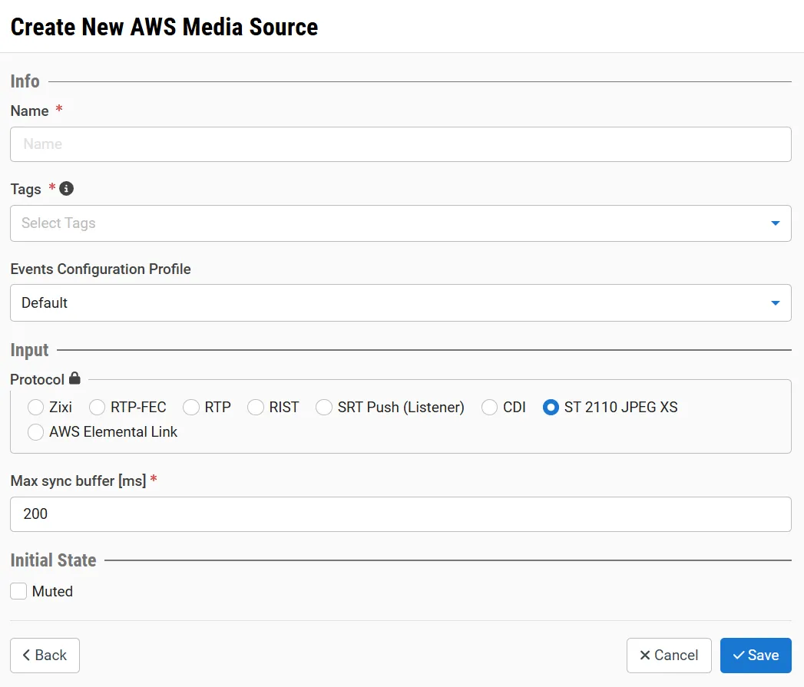The width and height of the screenshot is (804, 687).
Task: Save the new AWS media source
Action: tap(756, 656)
